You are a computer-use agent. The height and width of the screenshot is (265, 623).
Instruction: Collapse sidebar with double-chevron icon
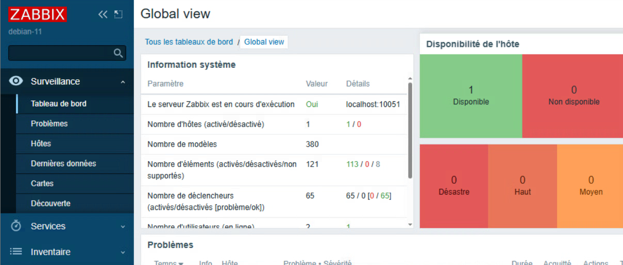(103, 14)
